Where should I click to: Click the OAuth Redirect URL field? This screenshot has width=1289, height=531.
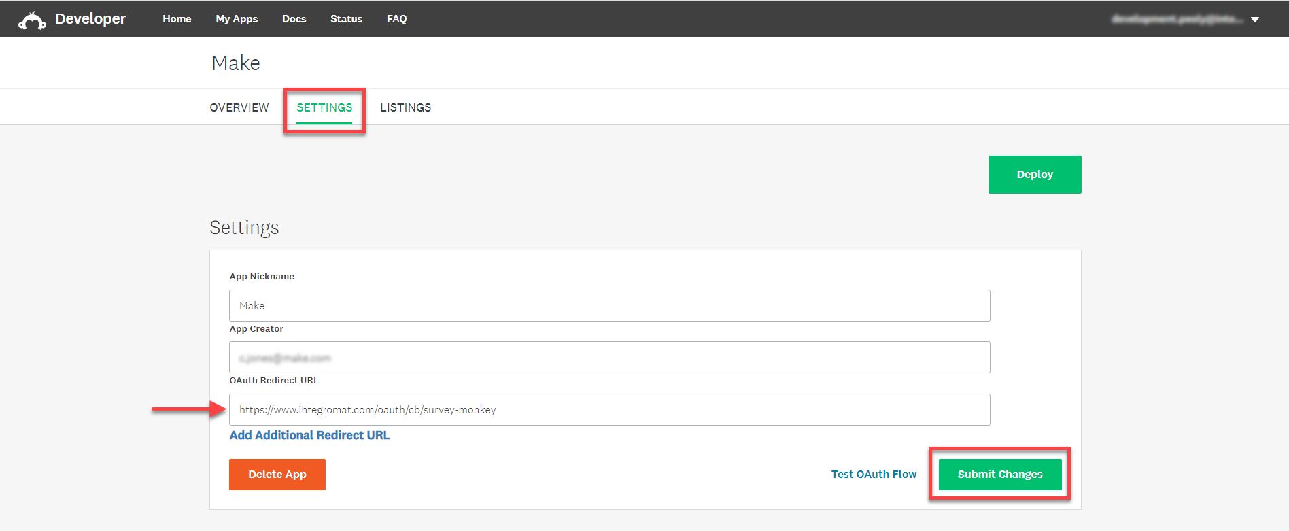(609, 410)
